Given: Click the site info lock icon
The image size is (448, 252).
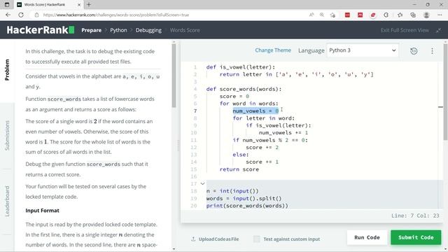Looking at the screenshot, I should click(x=36, y=15).
